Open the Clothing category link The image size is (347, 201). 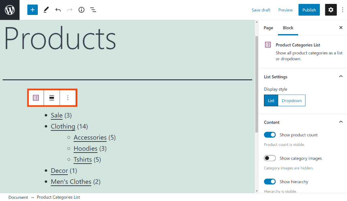pos(63,127)
